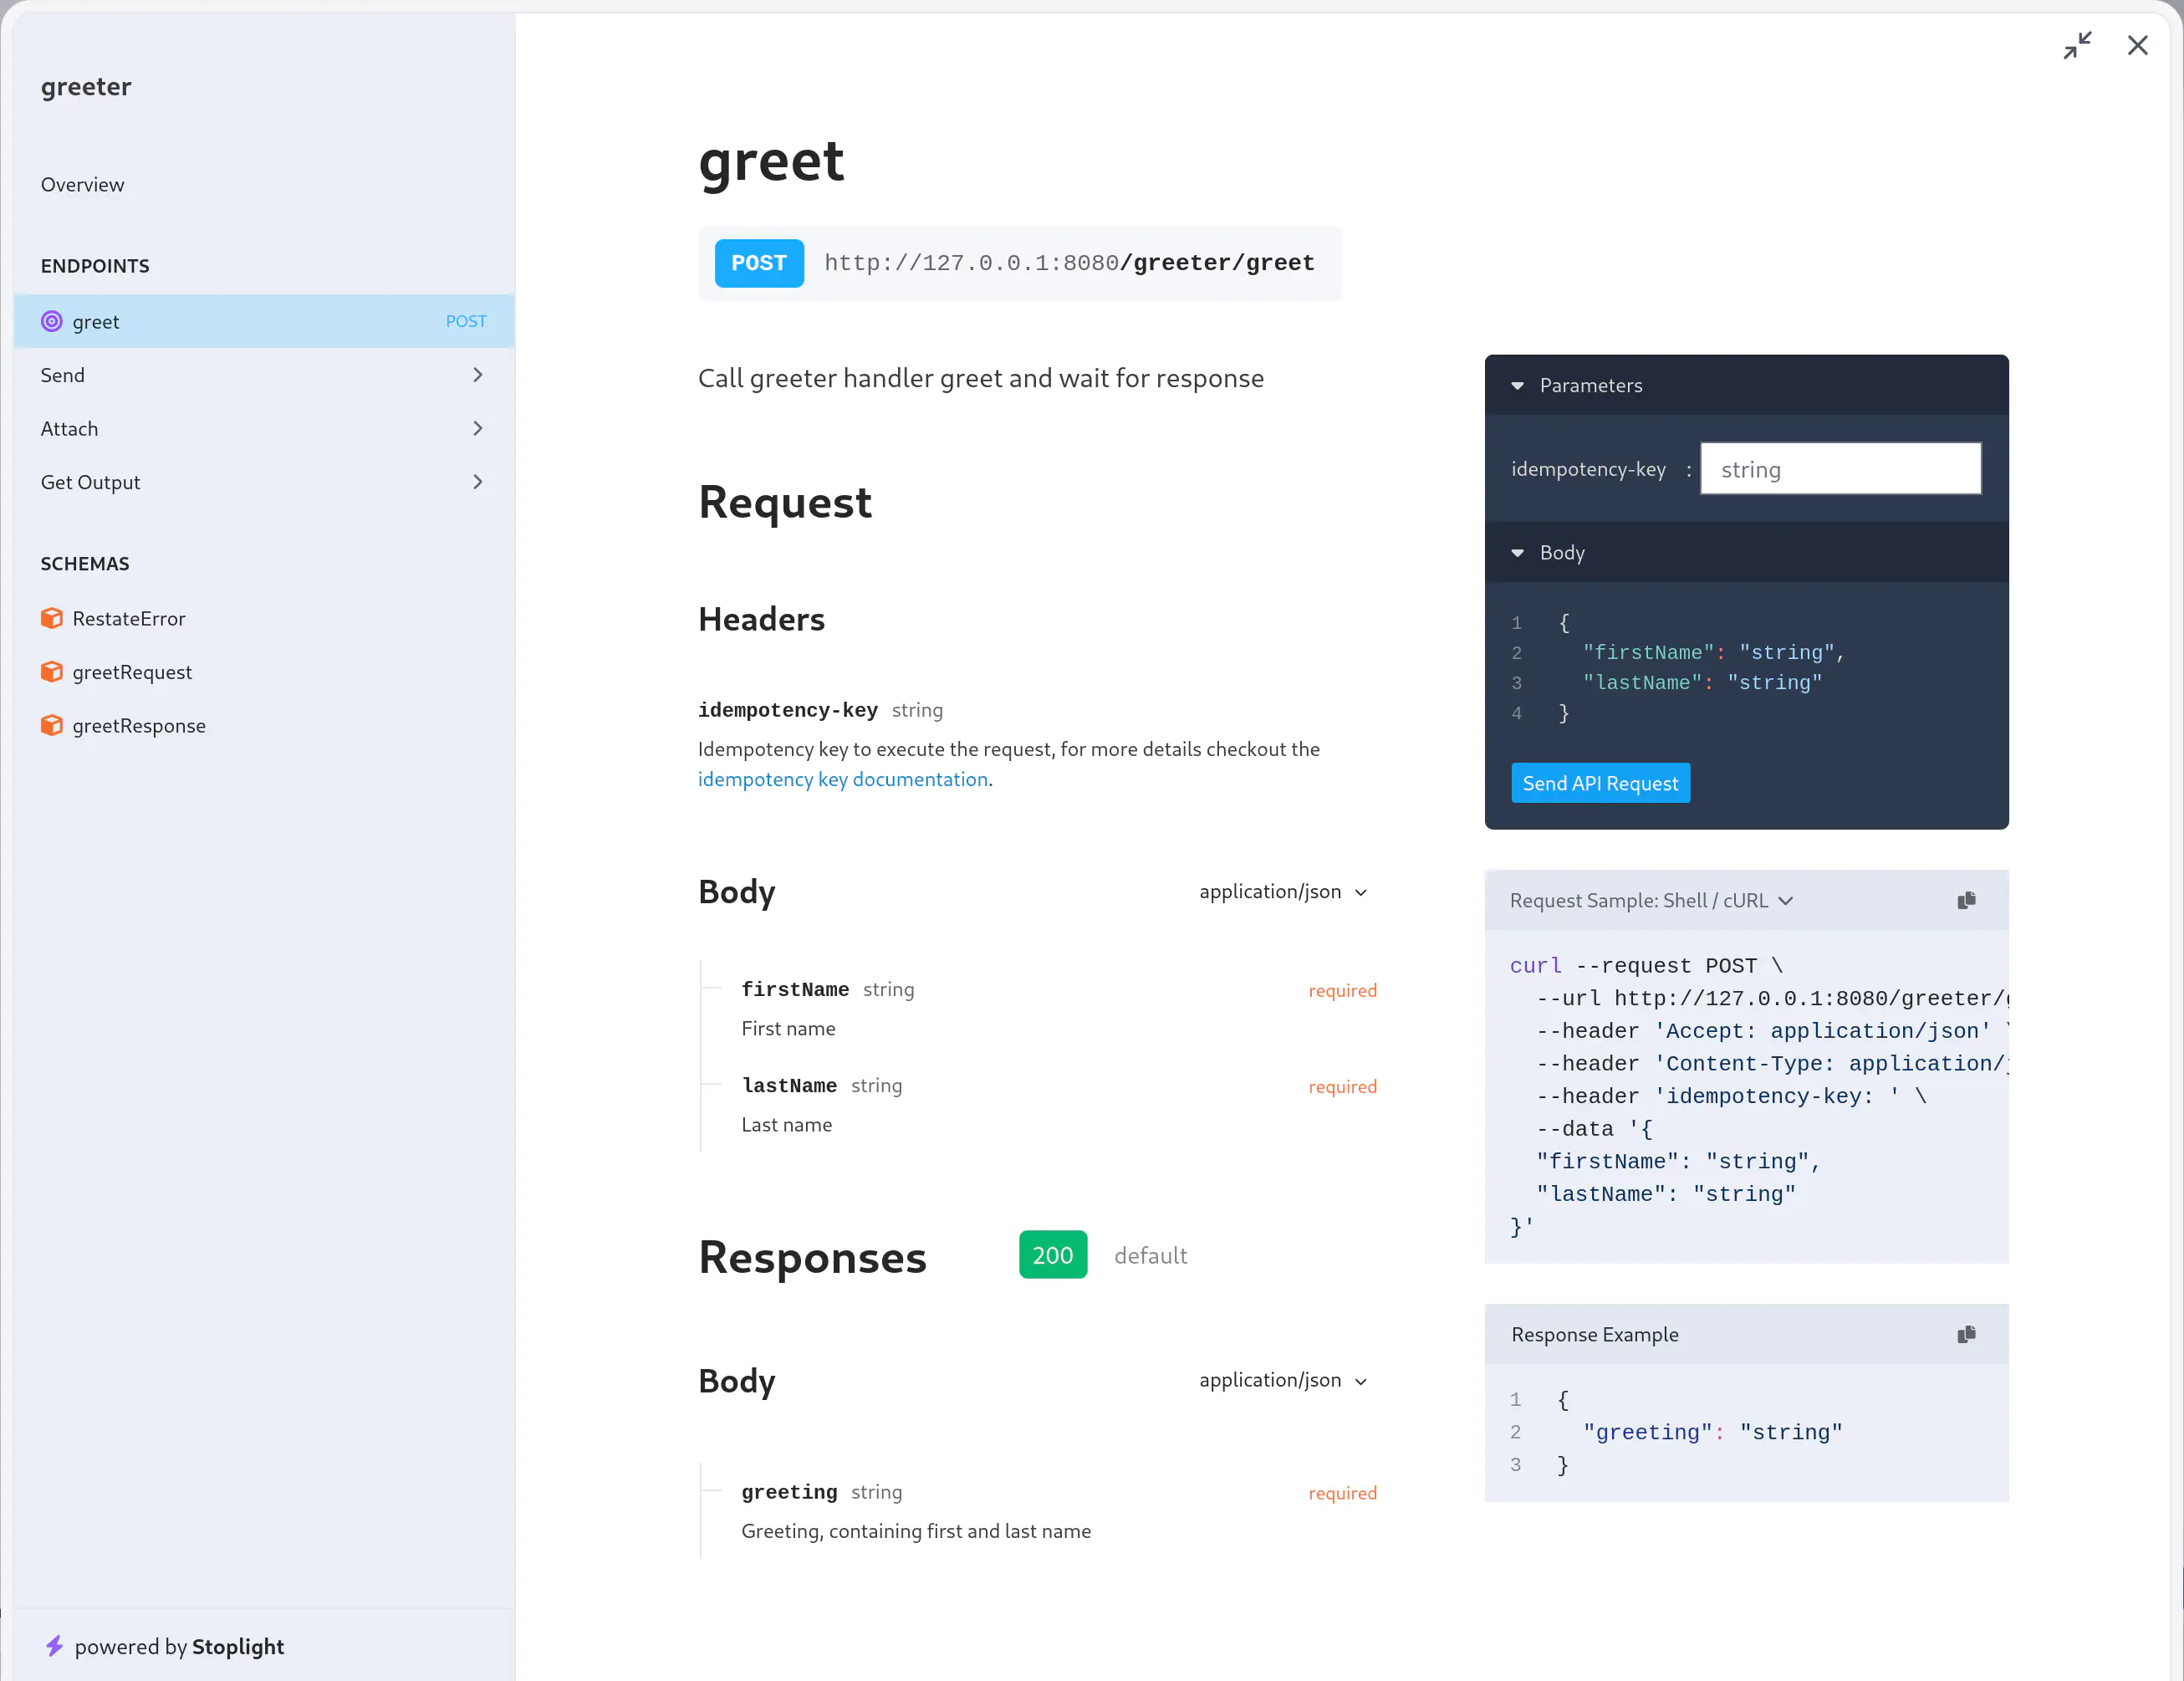
Task: Select the default response tab
Action: pyautogui.click(x=1150, y=1255)
